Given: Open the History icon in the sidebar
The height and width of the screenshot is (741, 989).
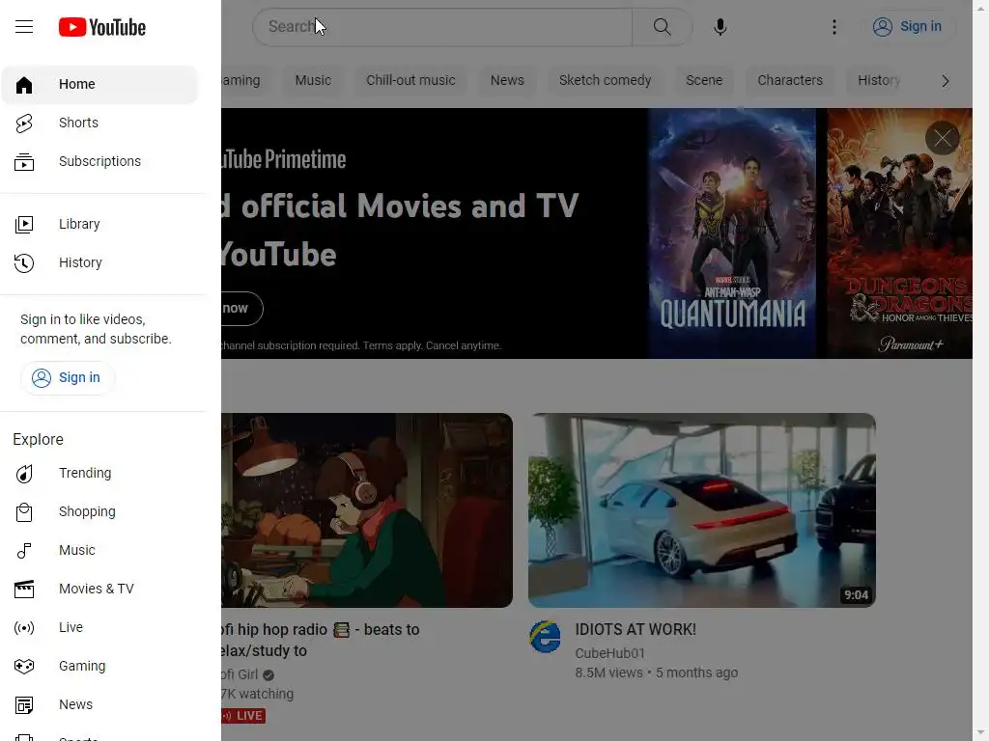Looking at the screenshot, I should pos(24,262).
